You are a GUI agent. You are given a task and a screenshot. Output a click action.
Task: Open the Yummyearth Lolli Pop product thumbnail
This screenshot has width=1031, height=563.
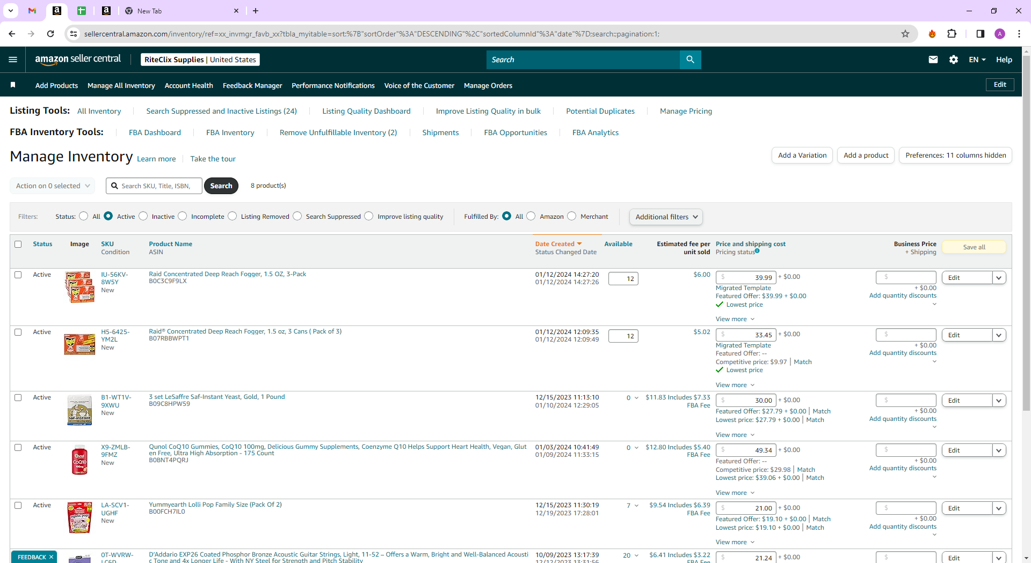(79, 517)
